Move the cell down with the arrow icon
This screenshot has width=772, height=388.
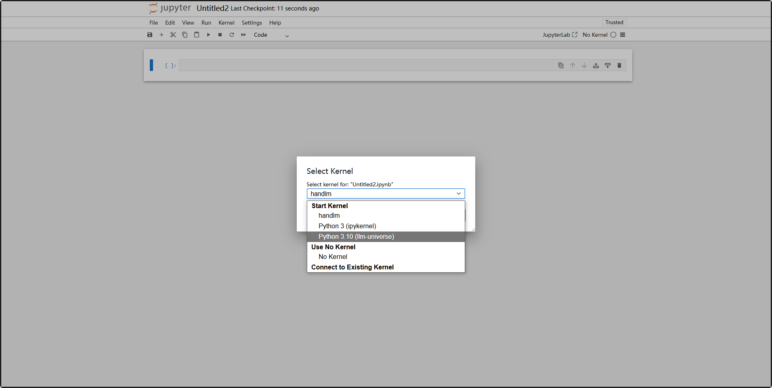(584, 65)
